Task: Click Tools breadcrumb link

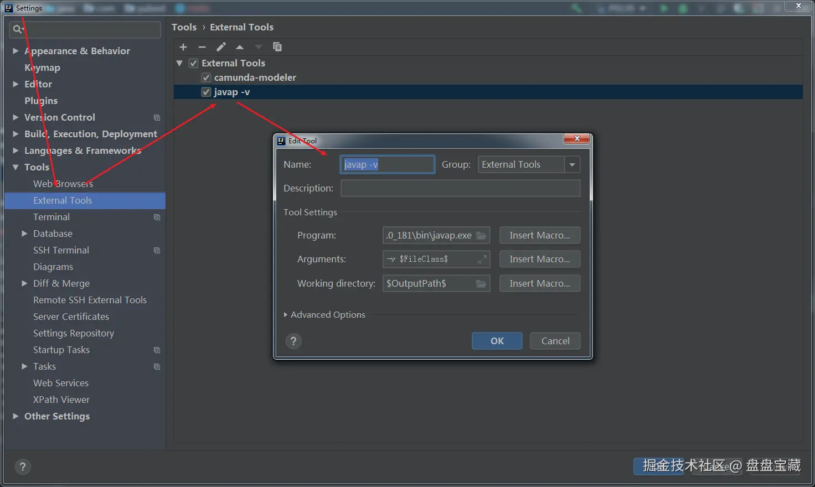Action: pyautogui.click(x=184, y=27)
